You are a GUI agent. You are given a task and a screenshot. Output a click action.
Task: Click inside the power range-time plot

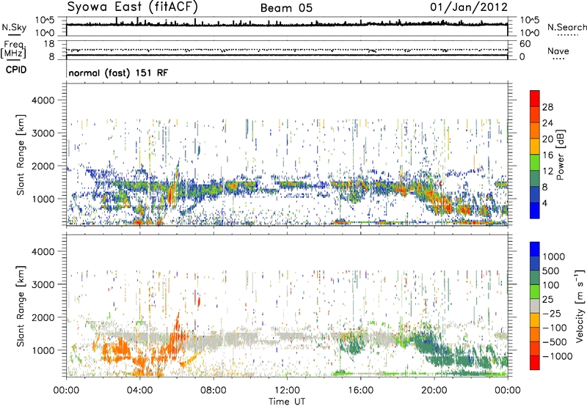287,155
